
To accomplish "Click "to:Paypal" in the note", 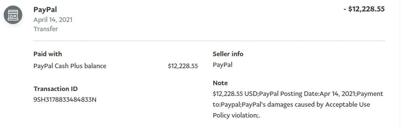I will (225, 105).
